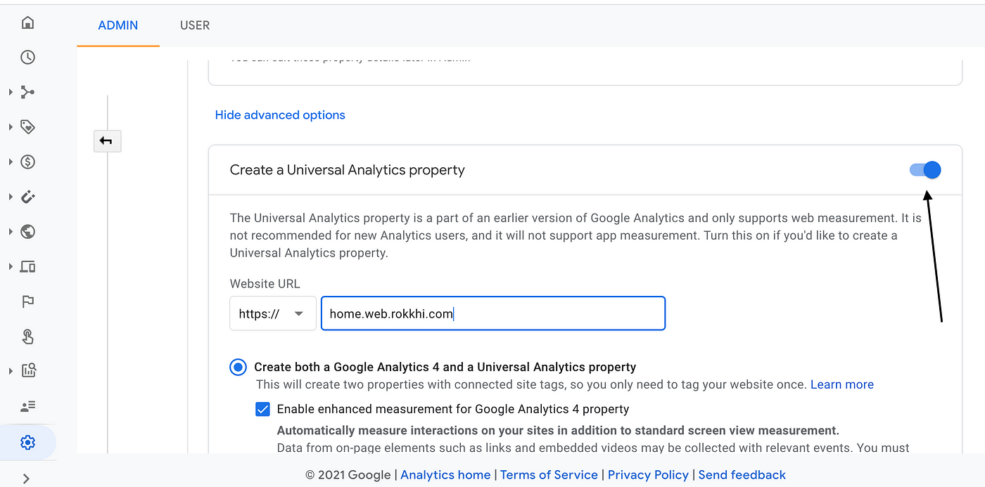Open the Learn more link
This screenshot has width=985, height=487.
tap(841, 384)
